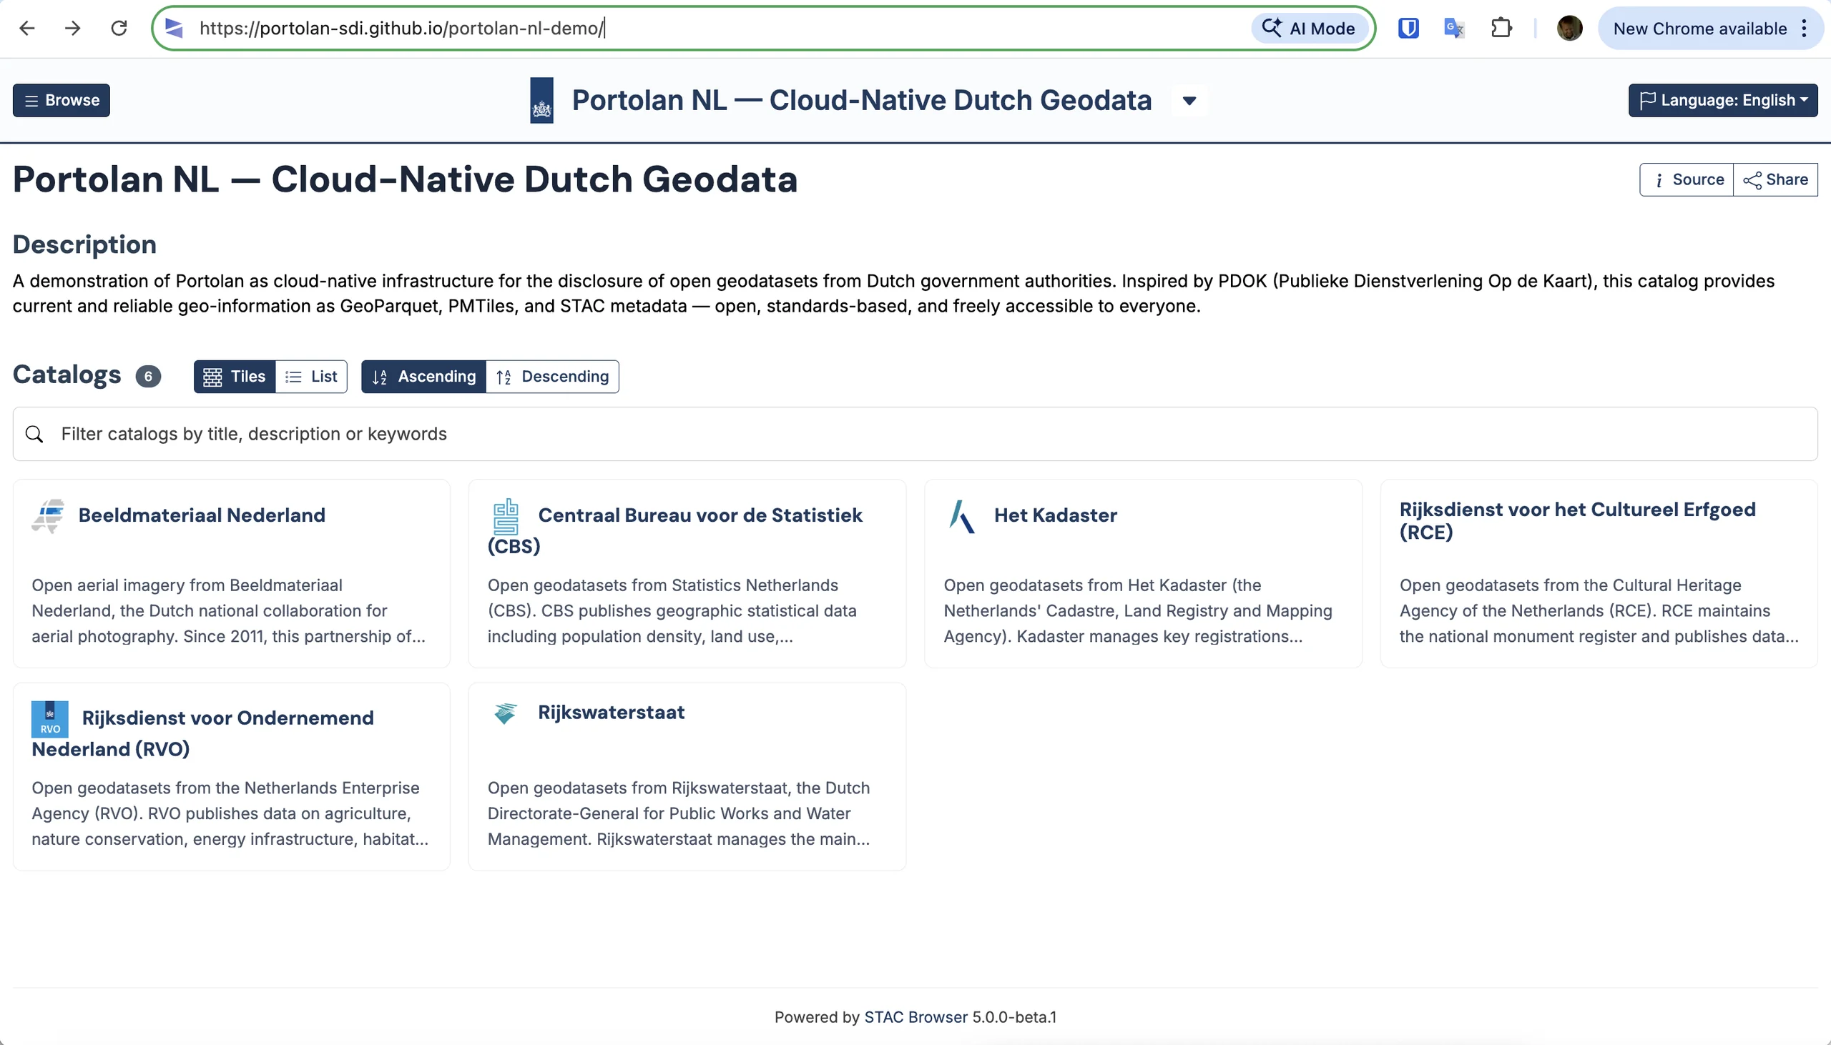
Task: Click the search magnifier icon in filter box
Action: coord(34,434)
